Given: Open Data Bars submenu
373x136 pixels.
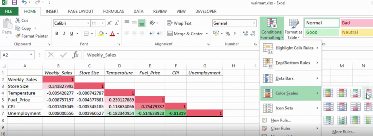Looking at the screenshot, I should 291,78.
